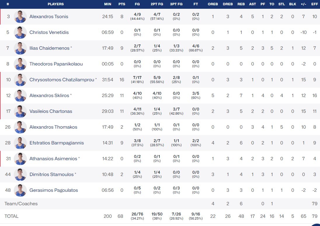Image resolution: width=320 pixels, height=226 pixels.
Task: Select the STL column header
Action: pos(282,4)
